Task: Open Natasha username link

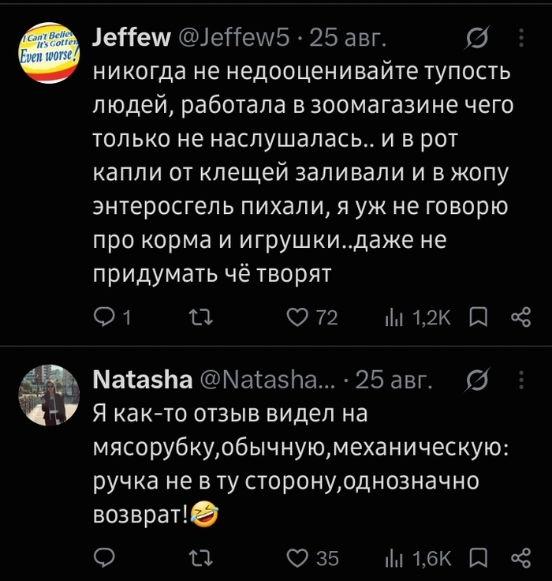Action: (143, 380)
